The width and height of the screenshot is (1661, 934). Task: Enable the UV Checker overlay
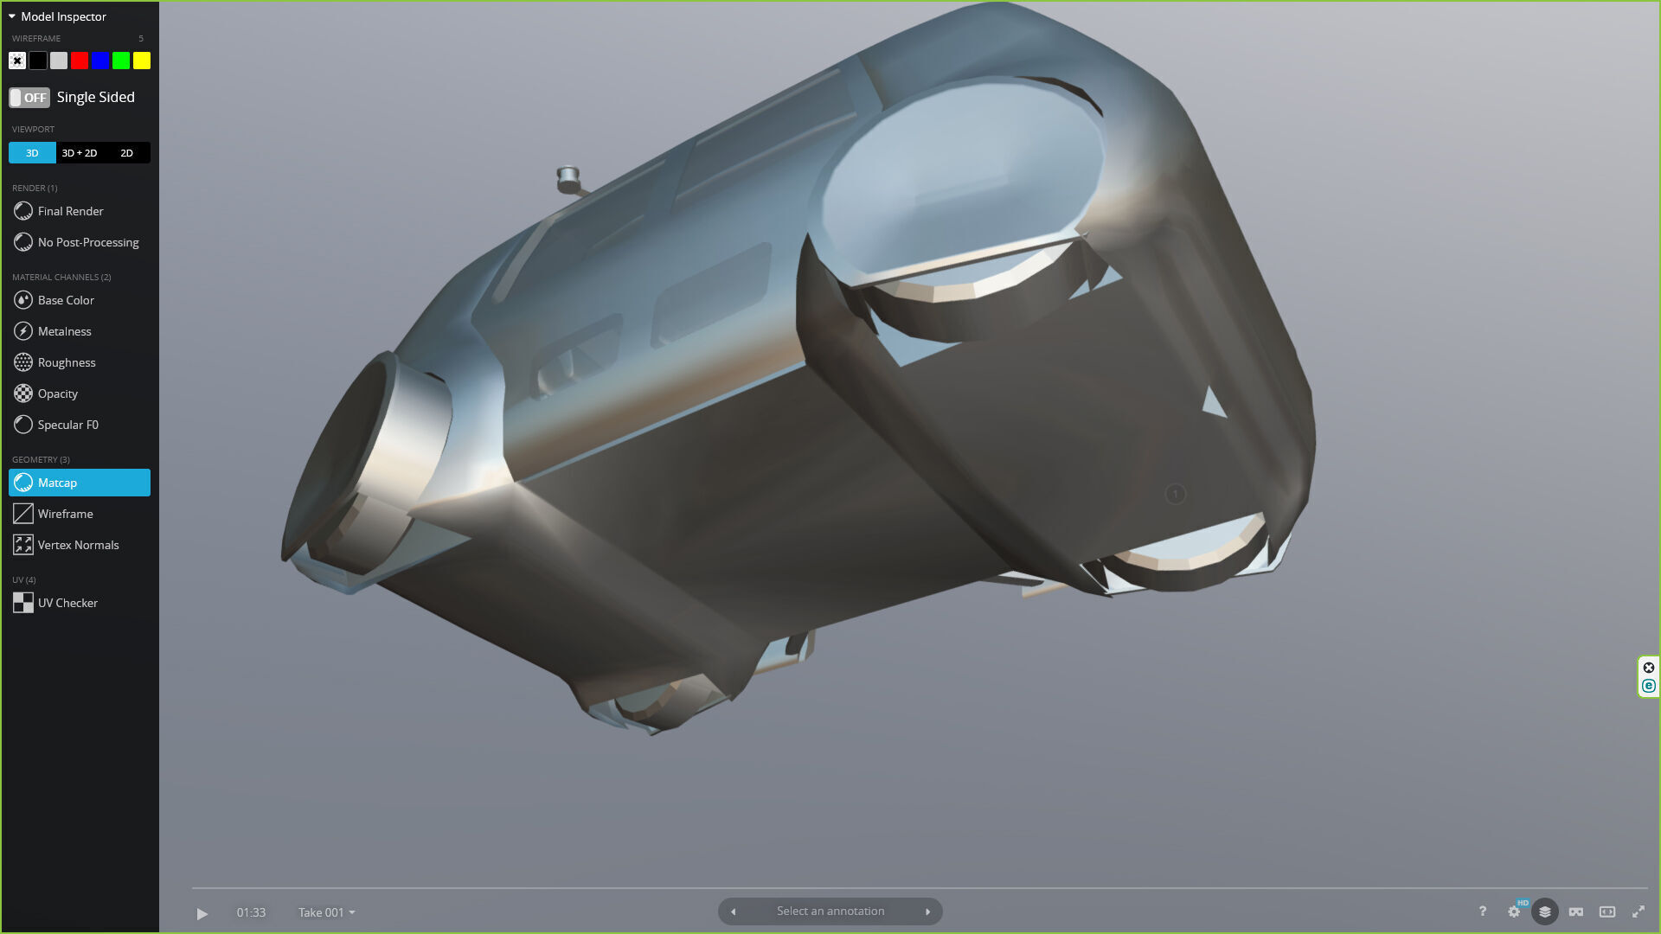pos(67,603)
